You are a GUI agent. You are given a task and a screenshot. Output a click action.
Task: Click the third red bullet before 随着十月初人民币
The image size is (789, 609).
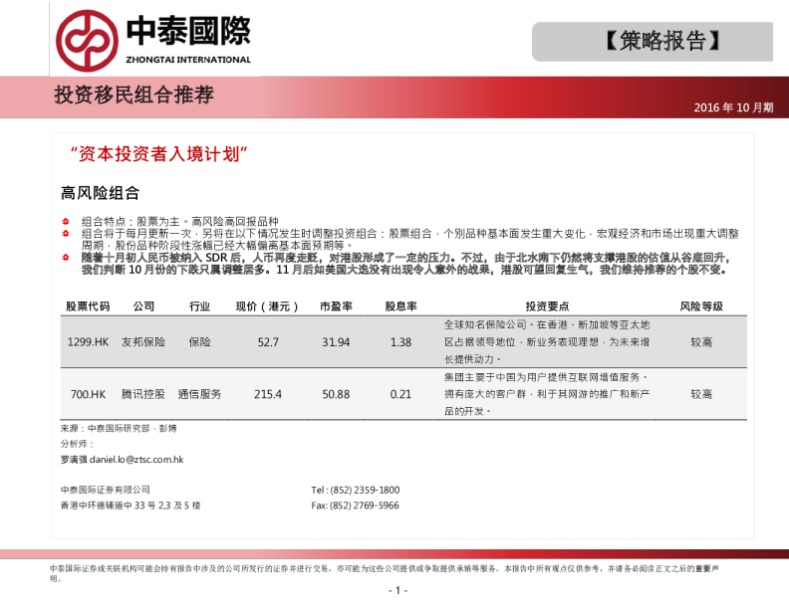tap(66, 257)
